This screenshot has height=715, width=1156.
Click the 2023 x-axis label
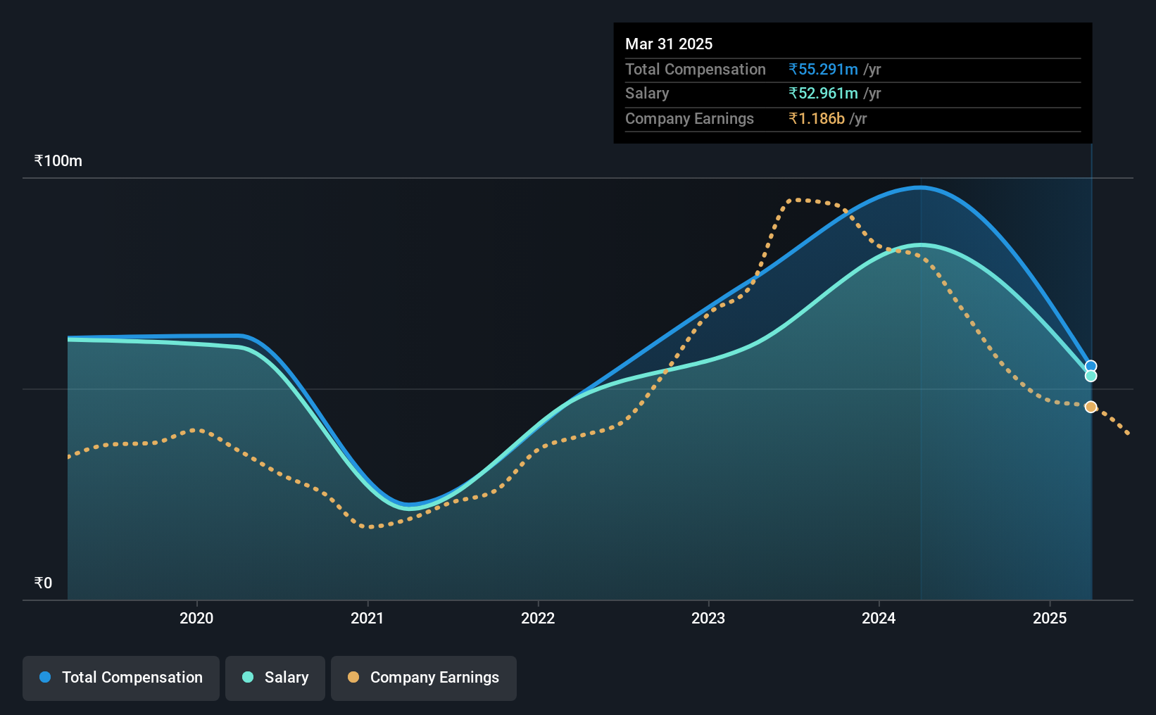708,618
